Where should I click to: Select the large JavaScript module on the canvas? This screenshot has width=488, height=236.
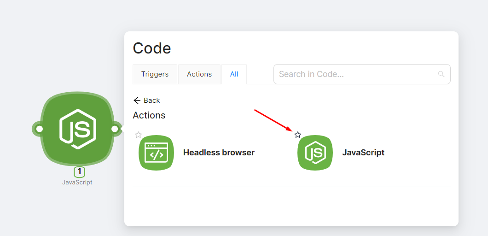click(77, 129)
